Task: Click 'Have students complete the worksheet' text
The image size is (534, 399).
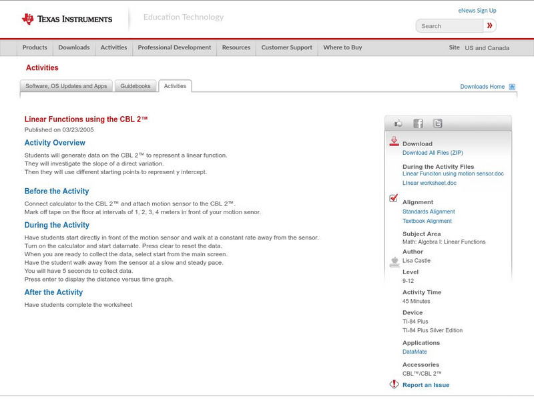Action: click(x=78, y=305)
